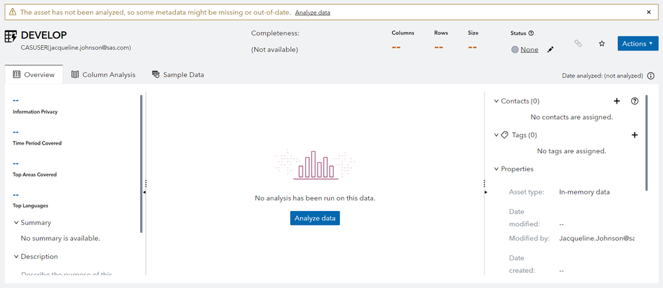Collapse the Properties section
This screenshot has height=288, width=663.
(496, 169)
